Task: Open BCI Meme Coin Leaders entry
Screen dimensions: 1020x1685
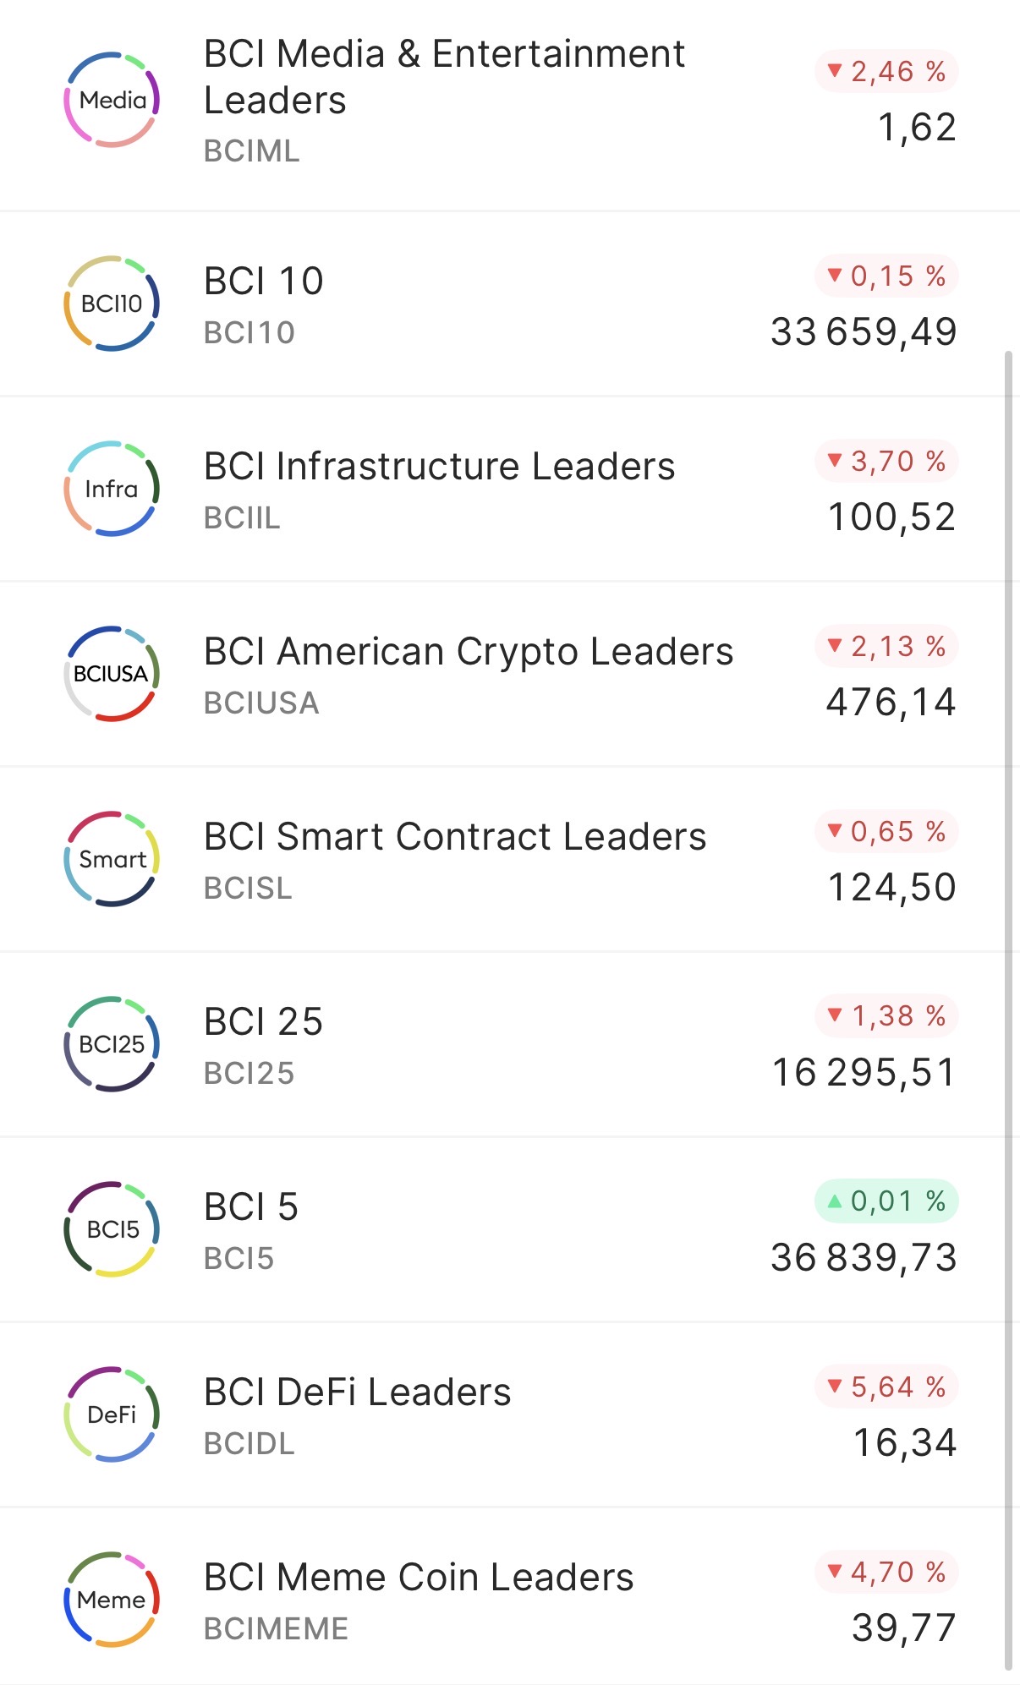Action: tap(419, 1578)
